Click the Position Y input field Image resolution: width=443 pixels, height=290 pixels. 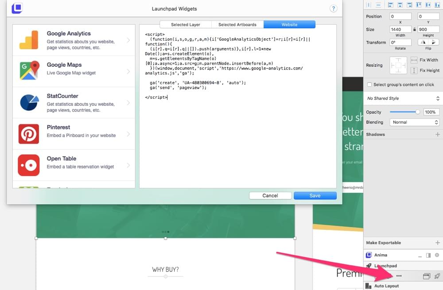[428, 16]
